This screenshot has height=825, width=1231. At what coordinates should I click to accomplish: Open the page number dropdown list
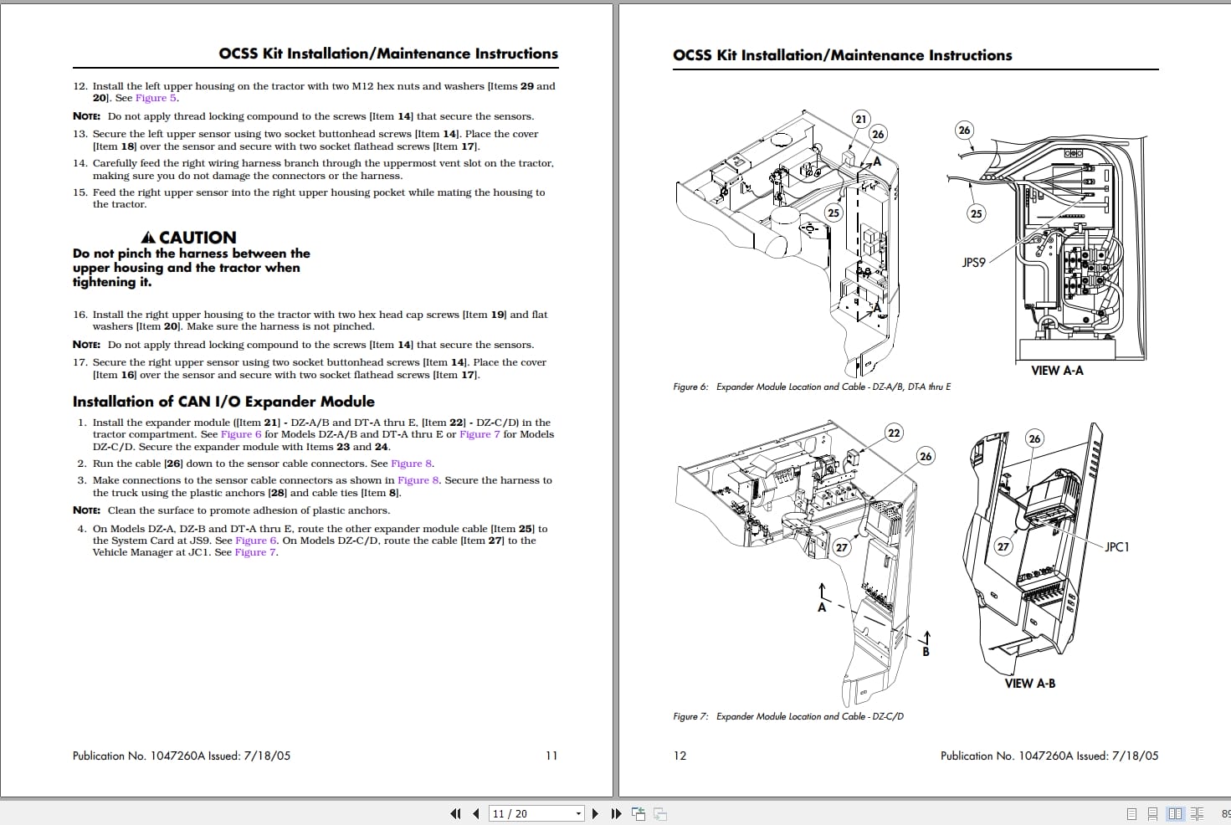[x=577, y=813]
